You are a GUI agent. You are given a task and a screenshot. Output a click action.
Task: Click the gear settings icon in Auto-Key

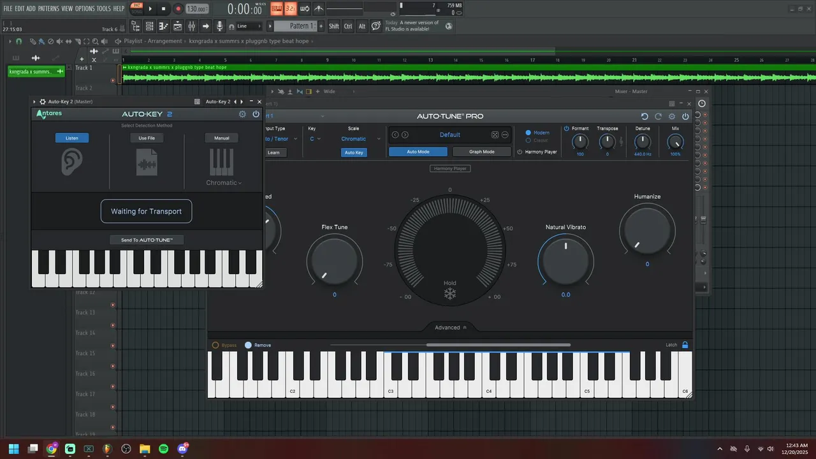point(242,114)
